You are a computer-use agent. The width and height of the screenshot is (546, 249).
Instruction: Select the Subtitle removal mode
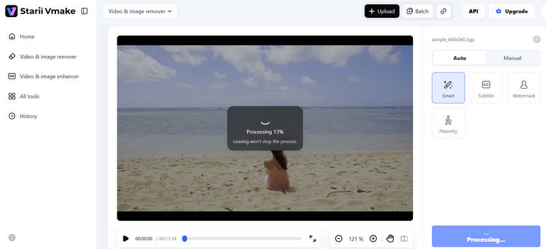coord(486,88)
